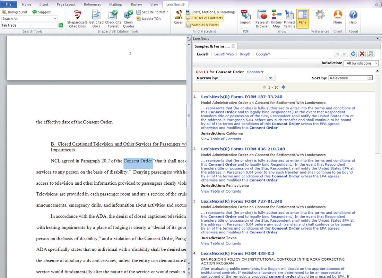382x278 pixels.
Task: Open the Research Browser
Action: (262, 19)
